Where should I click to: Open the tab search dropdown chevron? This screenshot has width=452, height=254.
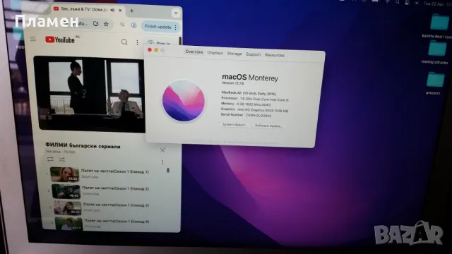(176, 13)
